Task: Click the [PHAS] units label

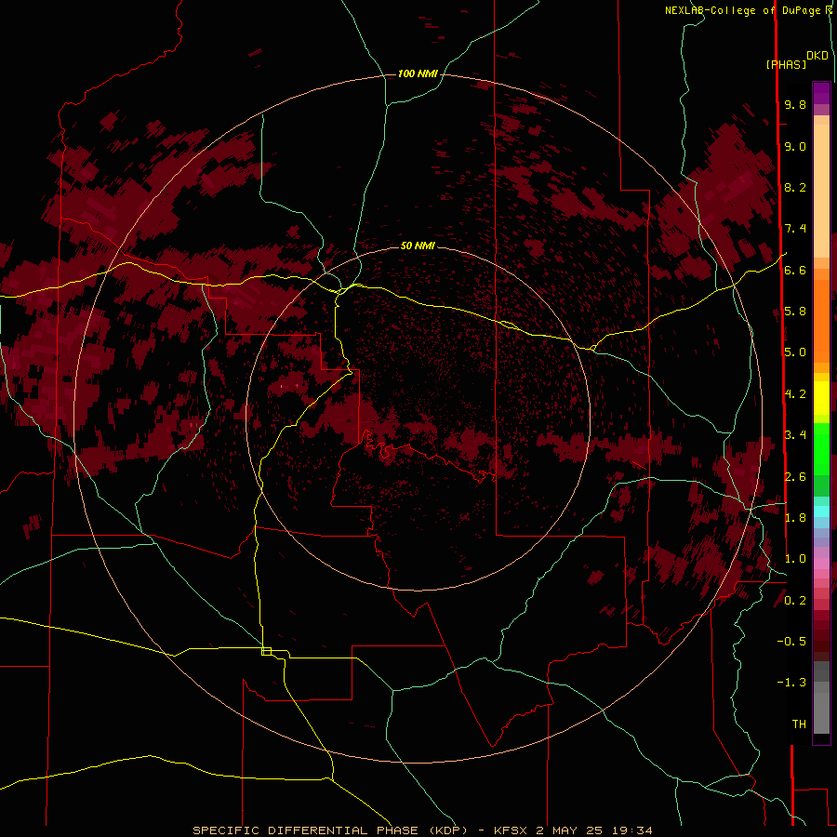Action: [x=786, y=64]
